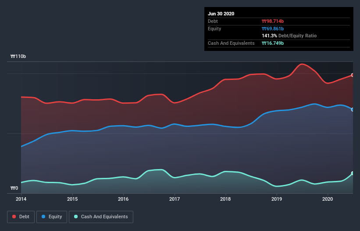Click the teal Cash data point marker
Screen dimensions: 360x231
[x=353, y=173]
